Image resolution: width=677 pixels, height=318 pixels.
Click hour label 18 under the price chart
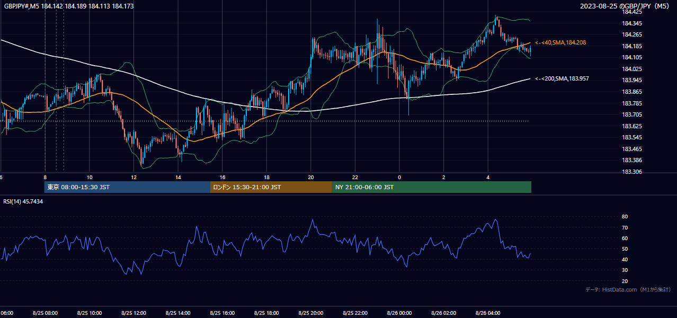point(267,178)
